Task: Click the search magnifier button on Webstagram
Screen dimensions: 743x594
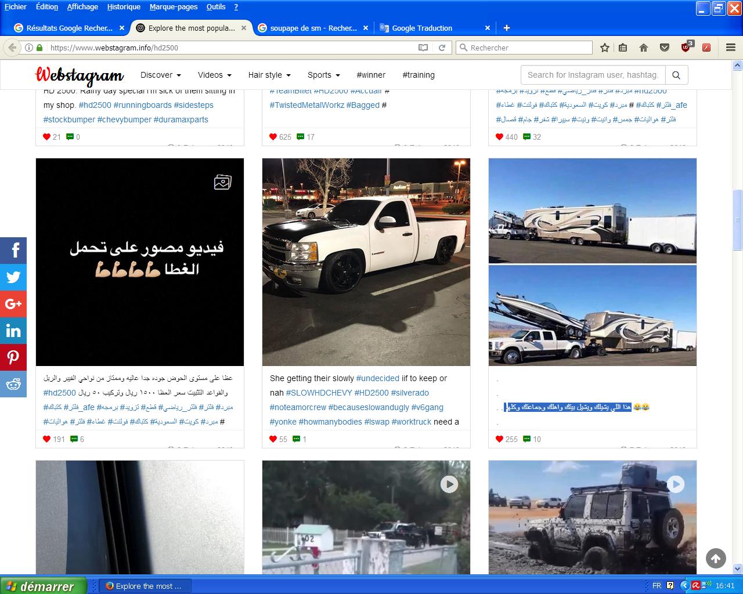Action: (x=676, y=75)
